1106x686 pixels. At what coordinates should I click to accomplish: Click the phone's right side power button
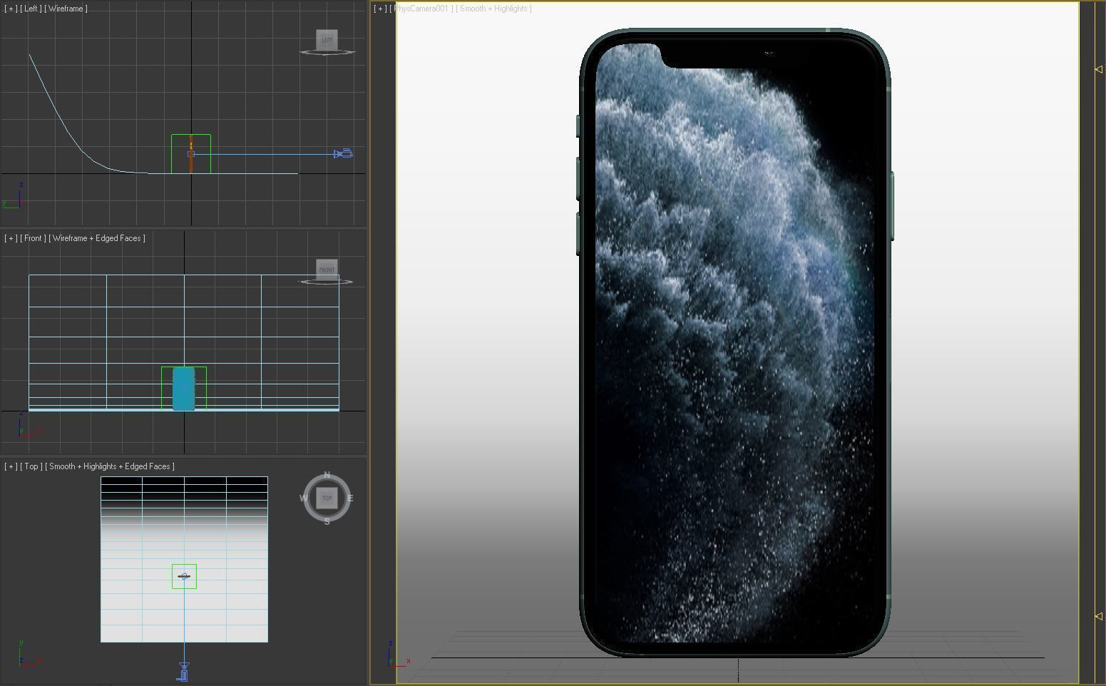[x=891, y=205]
